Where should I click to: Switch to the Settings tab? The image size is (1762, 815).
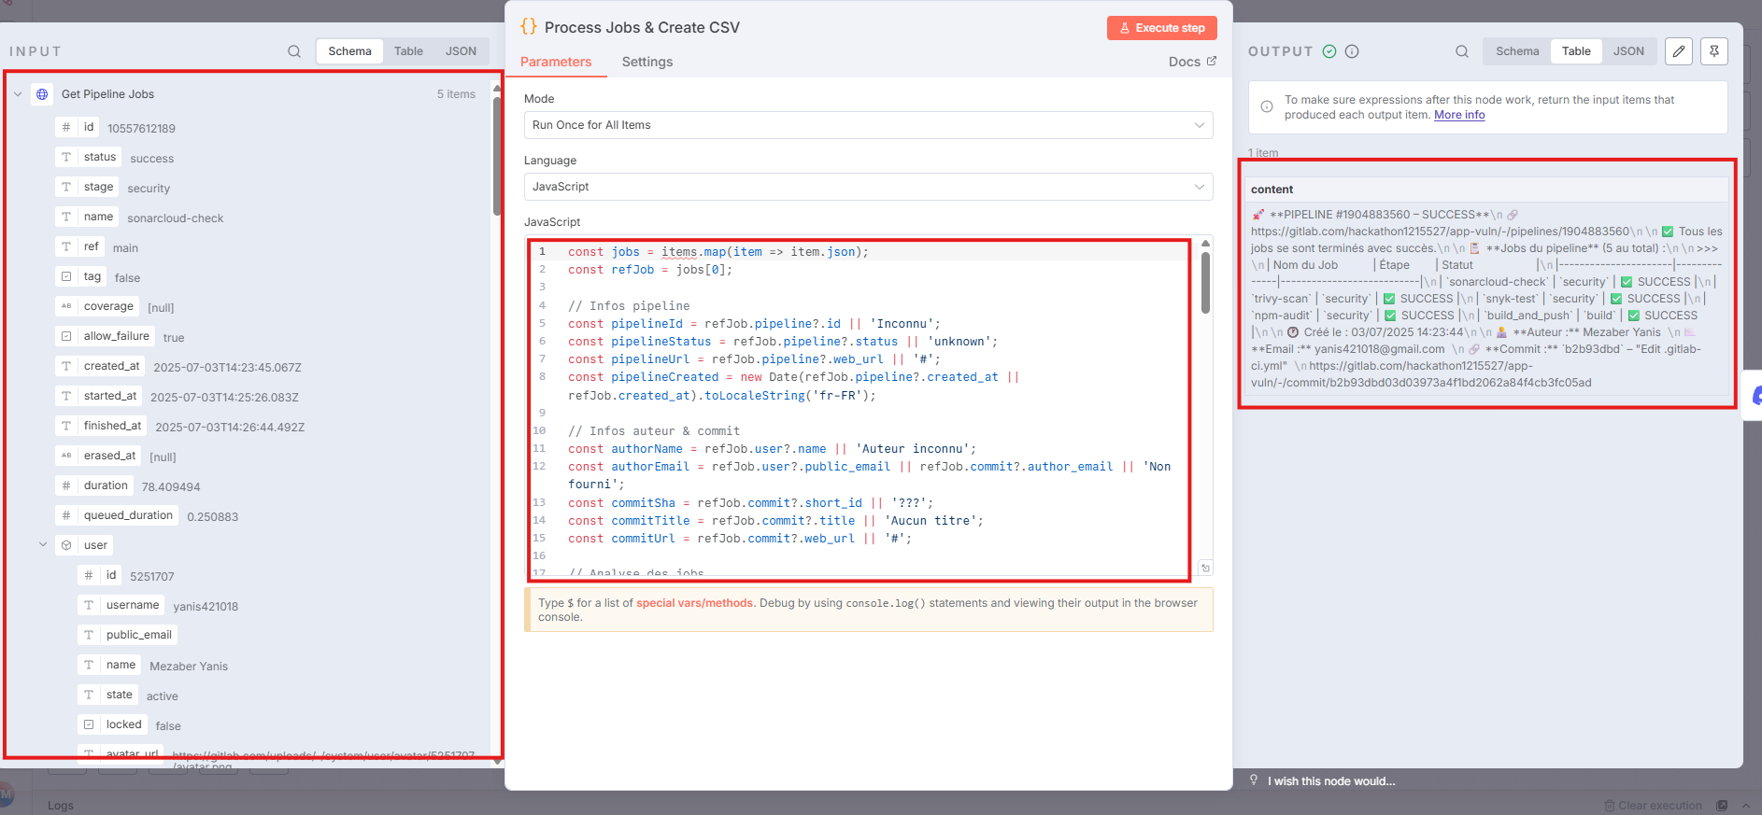(647, 62)
